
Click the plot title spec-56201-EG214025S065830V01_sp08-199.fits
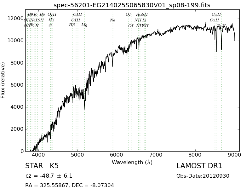click(x=132, y=5)
